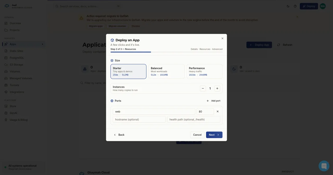
Task: Expand the Apps sidebar chevron
Action: (42, 44)
